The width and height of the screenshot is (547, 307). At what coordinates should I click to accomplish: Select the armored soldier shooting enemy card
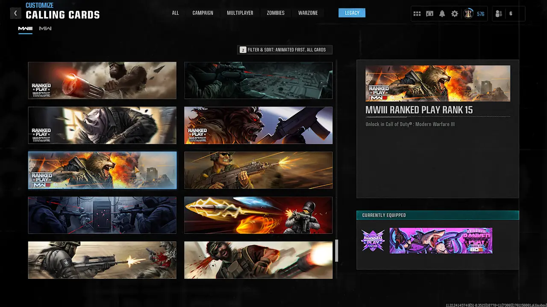(102, 260)
